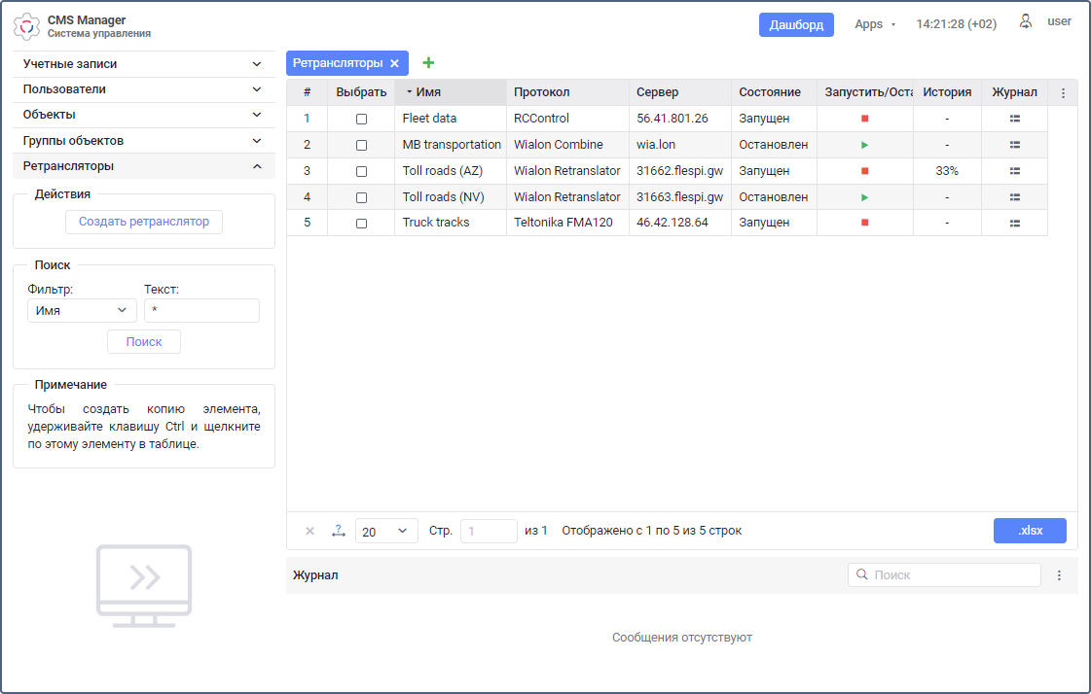Open the Journal panel three-dot menu
Screen dimensions: 1091x694
pyautogui.click(x=1059, y=575)
